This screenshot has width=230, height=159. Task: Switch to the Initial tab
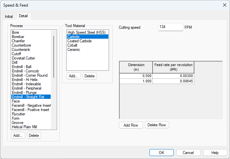point(9,17)
